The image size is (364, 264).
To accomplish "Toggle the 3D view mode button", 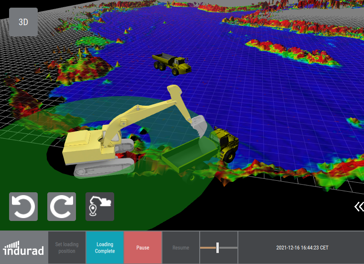I will [23, 22].
